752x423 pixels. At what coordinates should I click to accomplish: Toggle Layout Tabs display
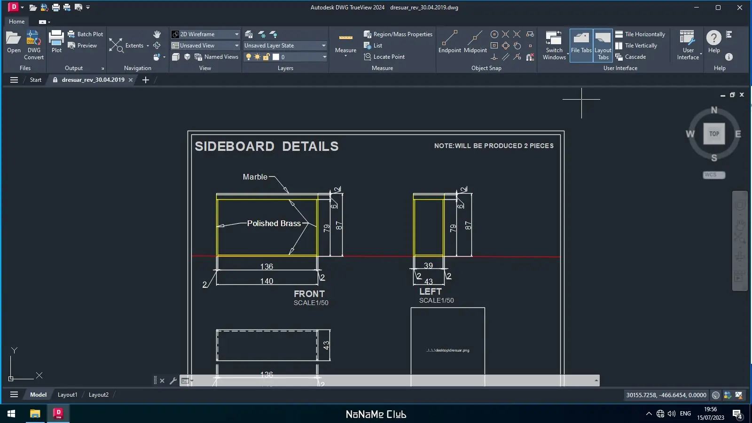click(x=603, y=45)
